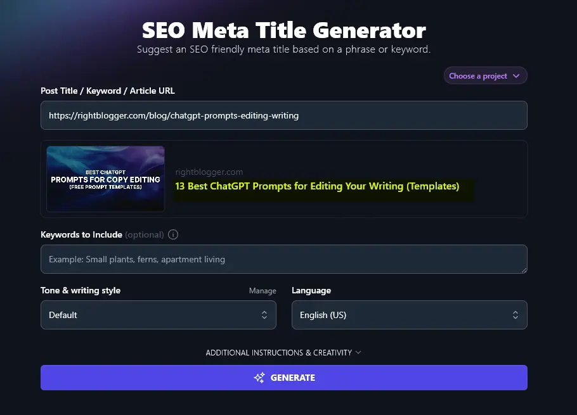Click into the Keywords to Include text area
Screen dimensions: 577x415
point(283,259)
